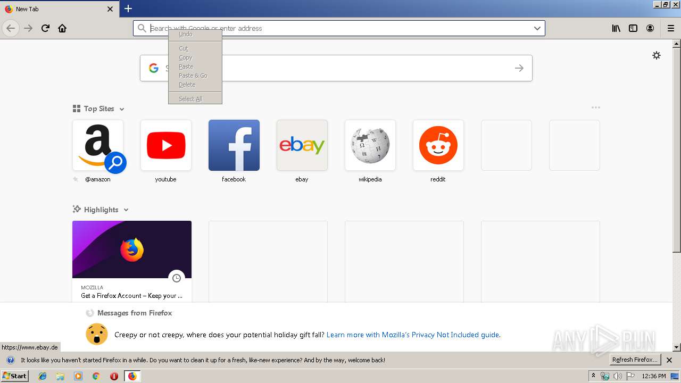Choose Paste & Go in context menu

tap(195, 76)
